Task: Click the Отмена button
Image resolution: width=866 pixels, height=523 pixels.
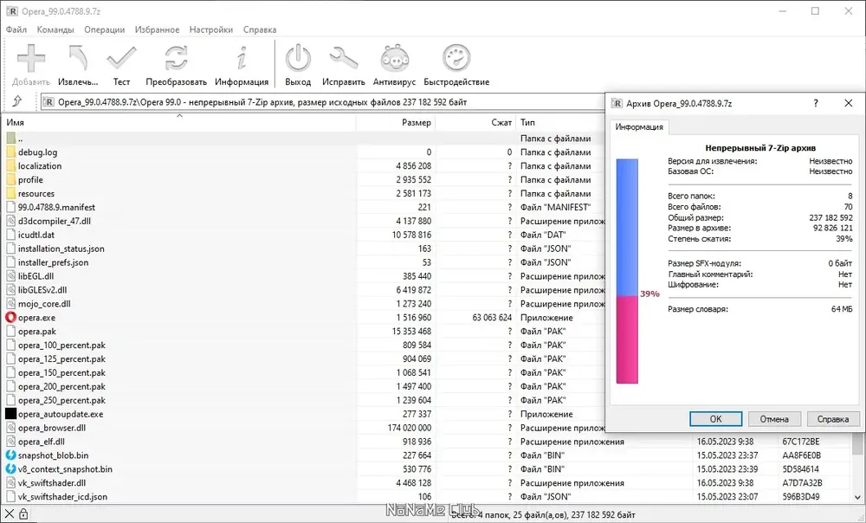Action: tap(773, 418)
